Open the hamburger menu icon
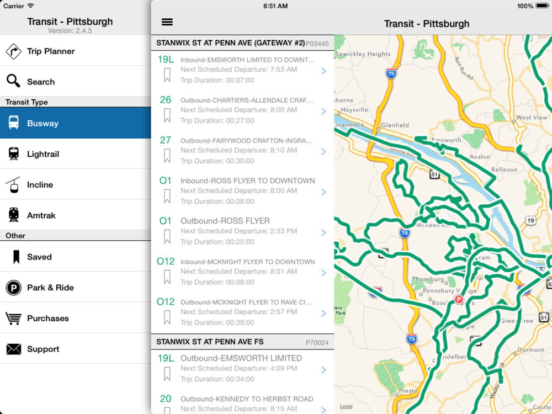 (167, 22)
